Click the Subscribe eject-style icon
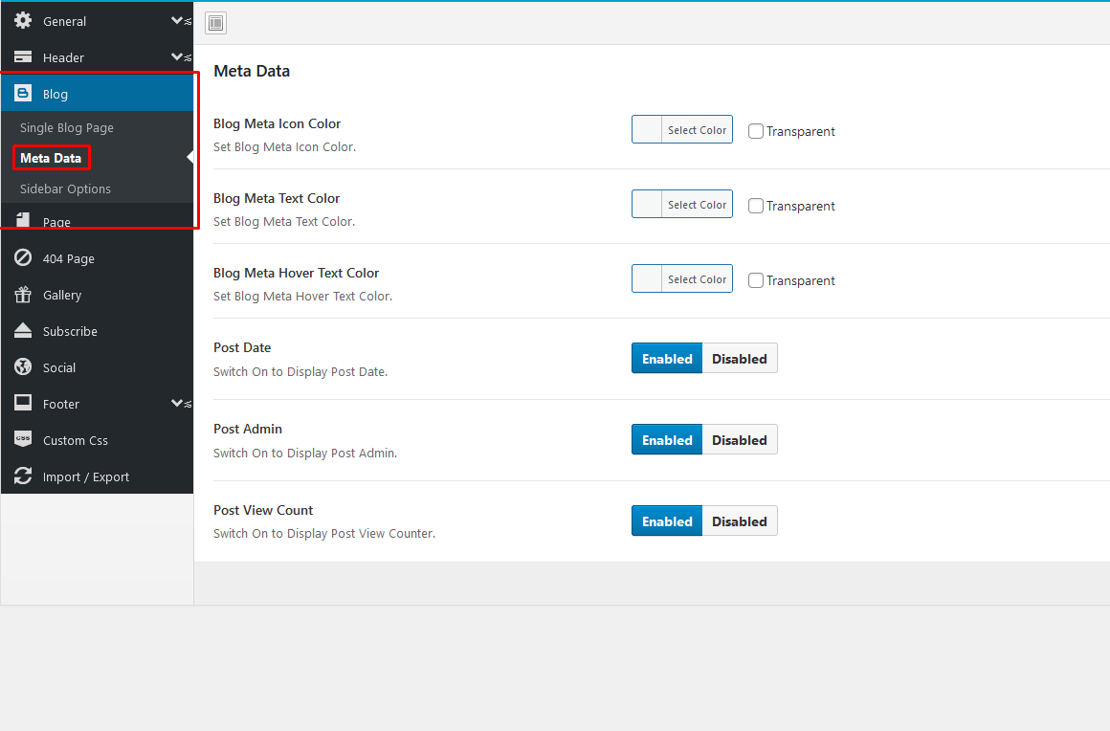 coord(23,331)
